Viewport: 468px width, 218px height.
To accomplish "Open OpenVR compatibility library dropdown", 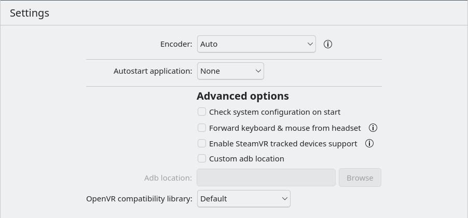I will click(x=243, y=199).
